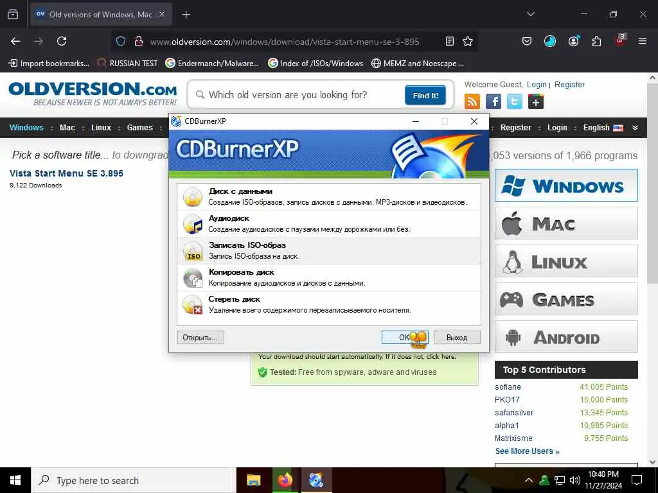Open the Firefox extensions puzzle icon
The height and width of the screenshot is (493, 658).
click(596, 41)
